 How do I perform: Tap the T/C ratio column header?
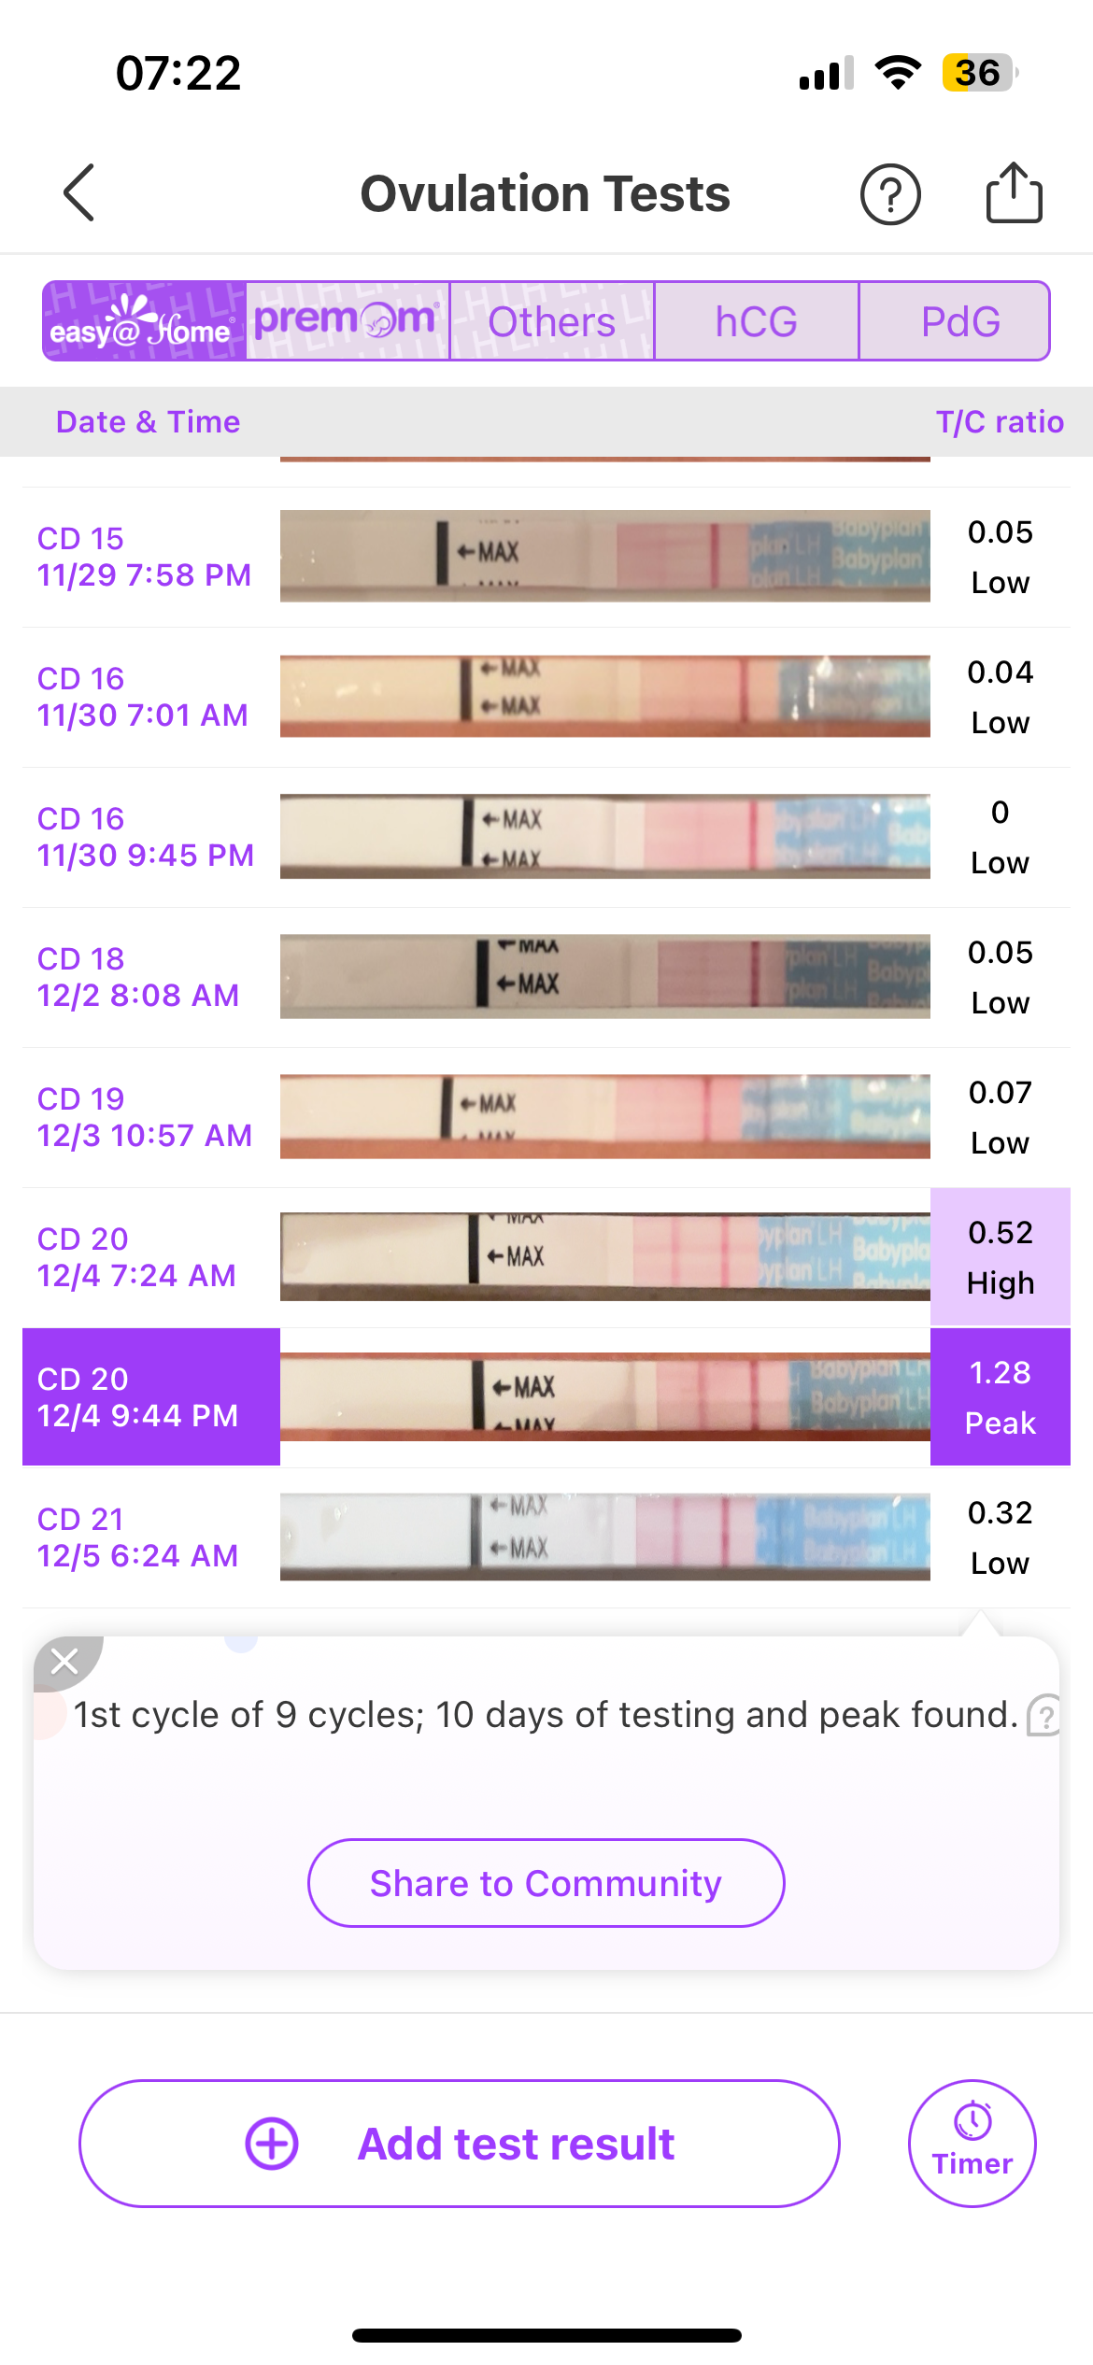click(999, 422)
